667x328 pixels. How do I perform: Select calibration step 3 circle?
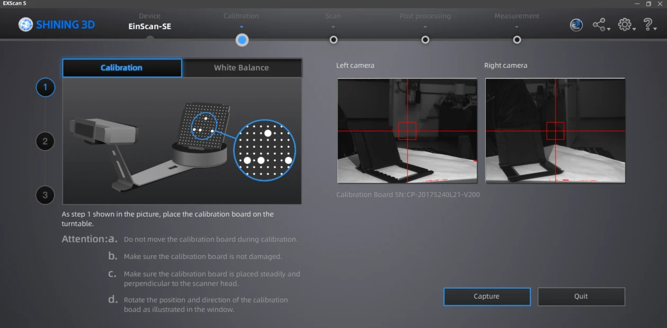45,195
